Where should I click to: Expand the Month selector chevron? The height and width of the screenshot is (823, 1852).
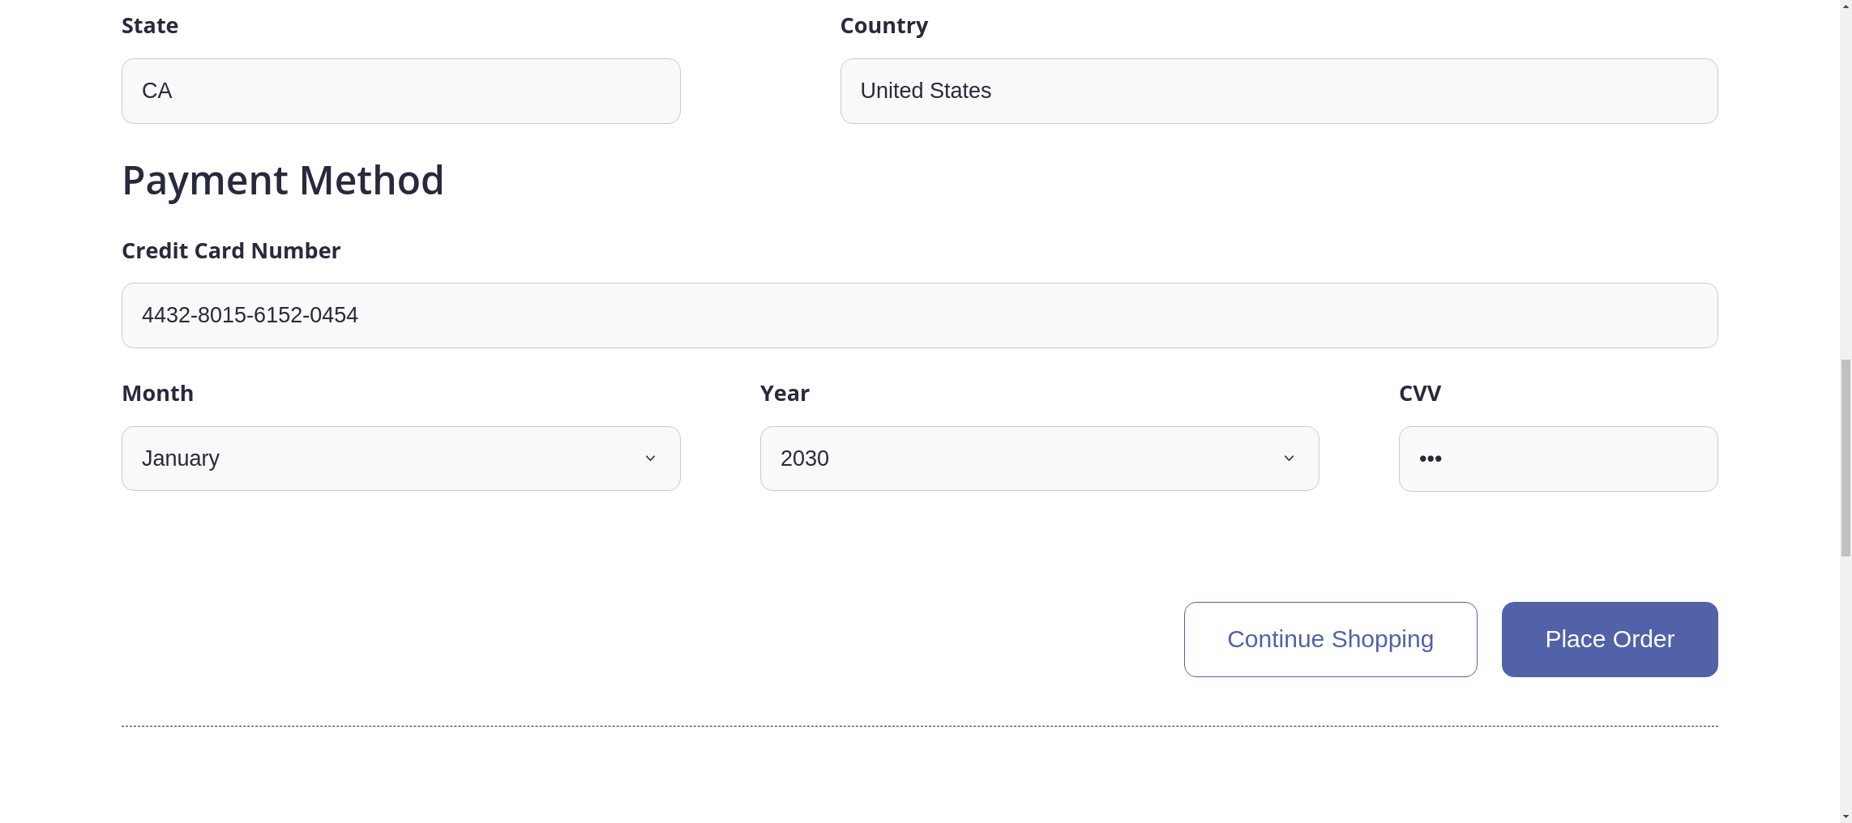(650, 458)
